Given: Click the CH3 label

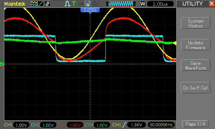Looking at the screenshot, I should click(x=62, y=125).
